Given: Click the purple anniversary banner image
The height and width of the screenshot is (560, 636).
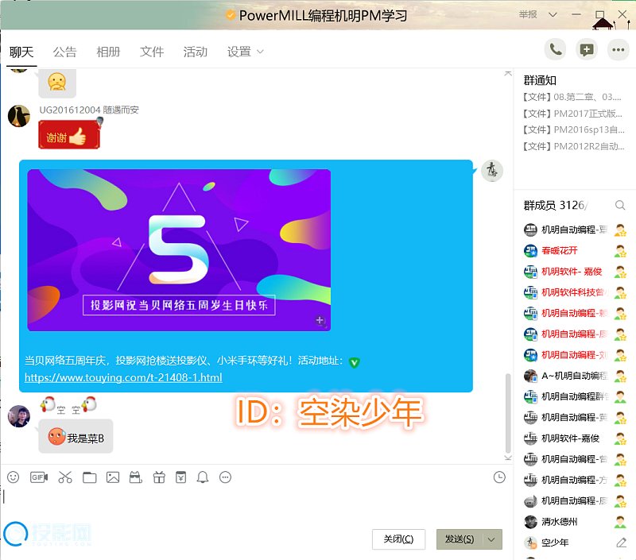Looking at the screenshot, I should click(179, 249).
